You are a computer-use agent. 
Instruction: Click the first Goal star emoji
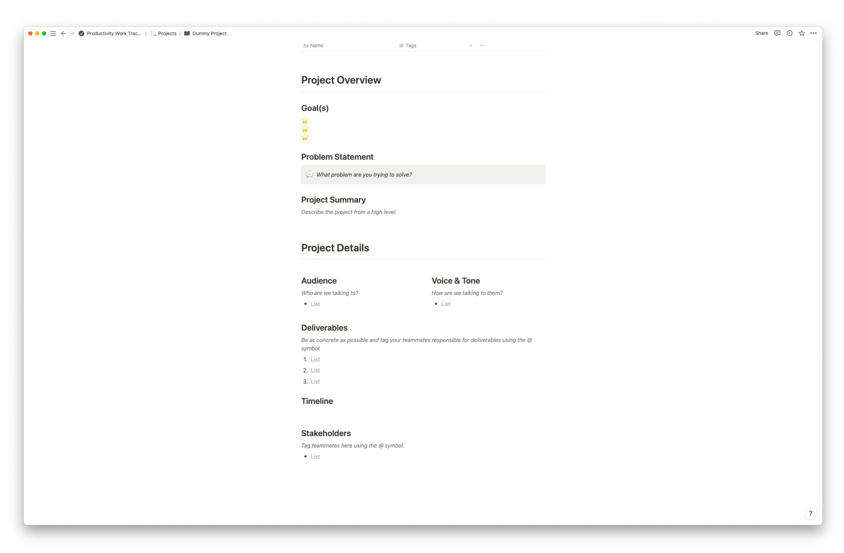(x=305, y=121)
